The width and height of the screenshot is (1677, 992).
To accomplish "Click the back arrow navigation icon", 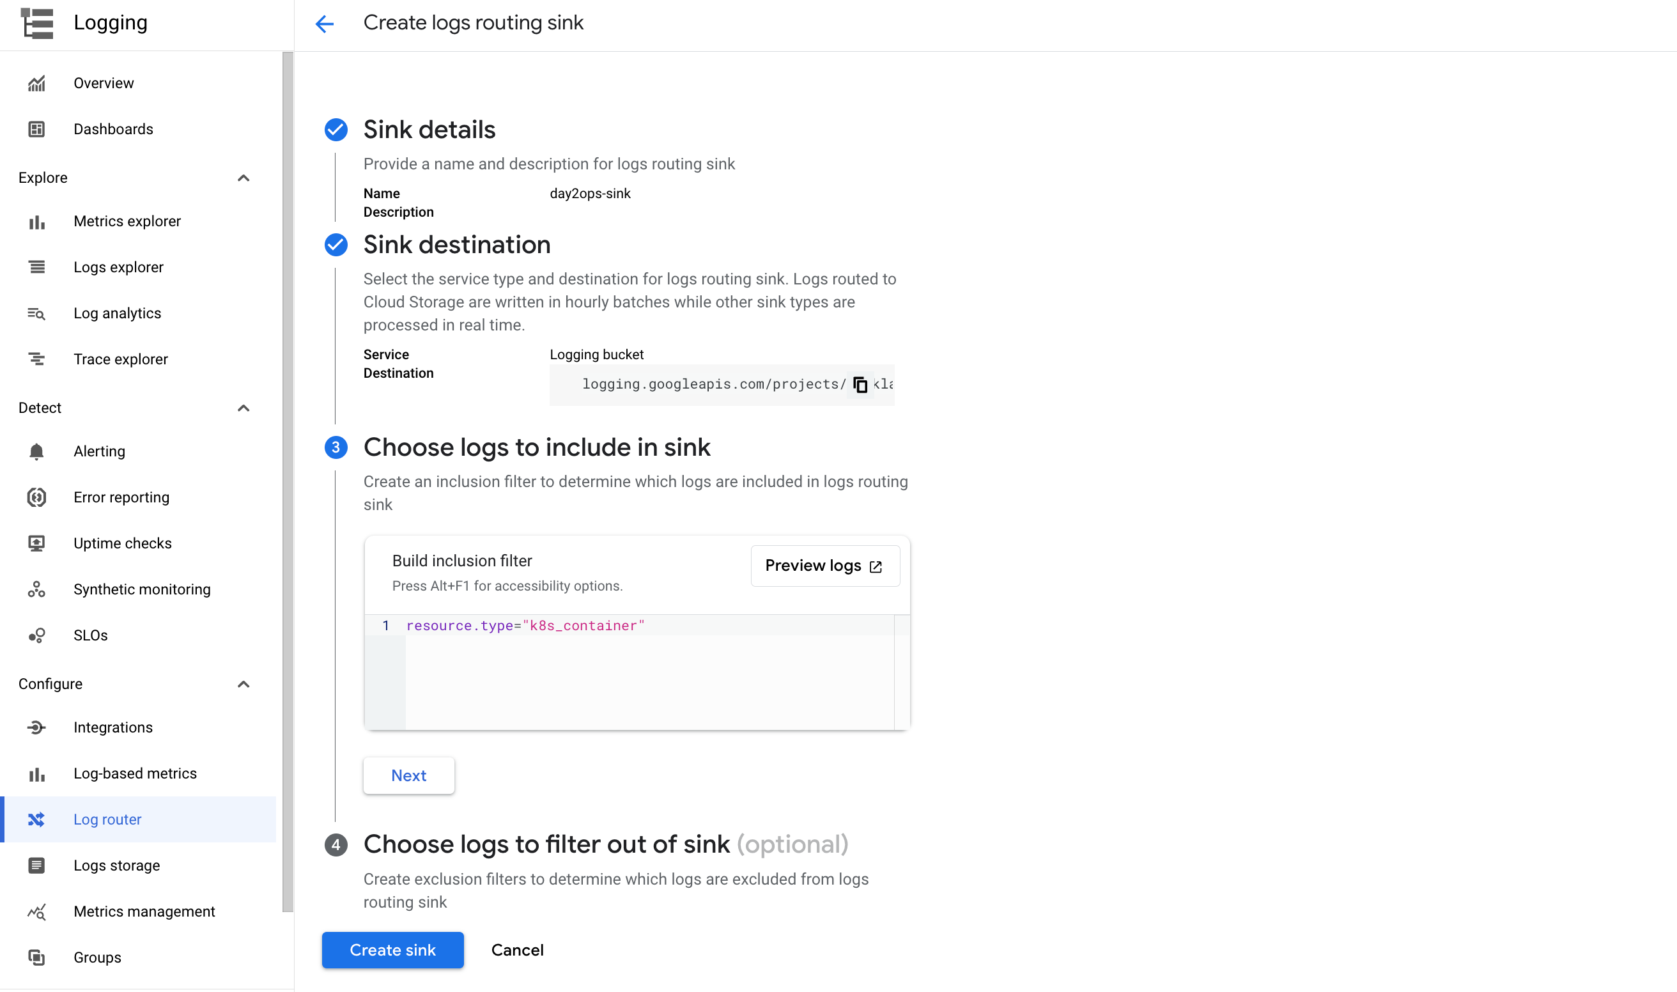I will click(x=325, y=24).
